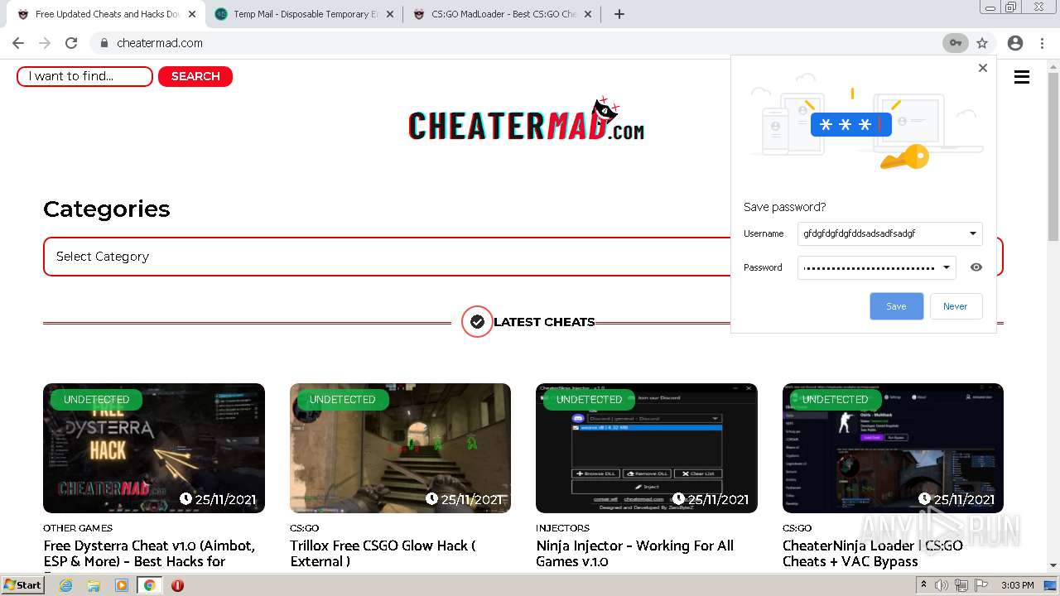Viewport: 1060px width, 596px height.
Task: Bookmark this page with the star icon
Action: [982, 43]
